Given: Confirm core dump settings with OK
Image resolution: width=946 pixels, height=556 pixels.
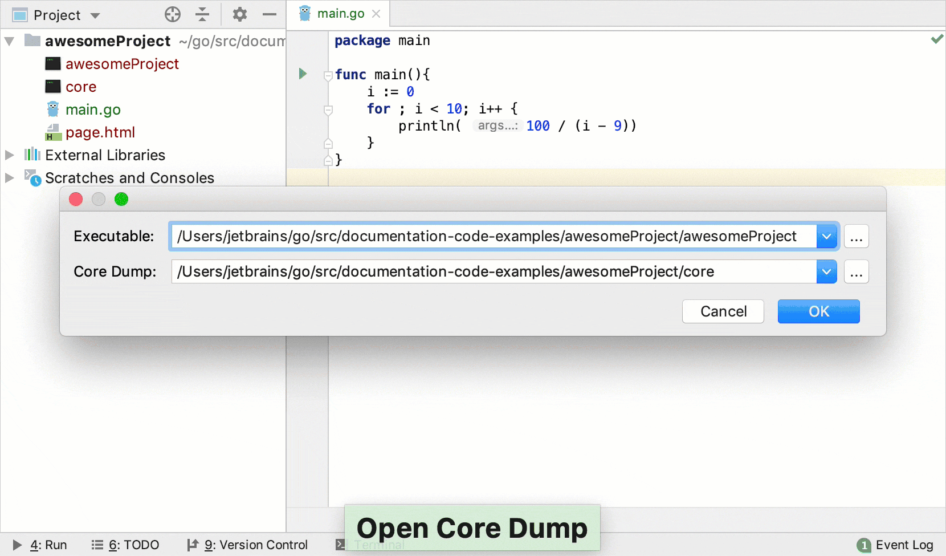Looking at the screenshot, I should 818,311.
